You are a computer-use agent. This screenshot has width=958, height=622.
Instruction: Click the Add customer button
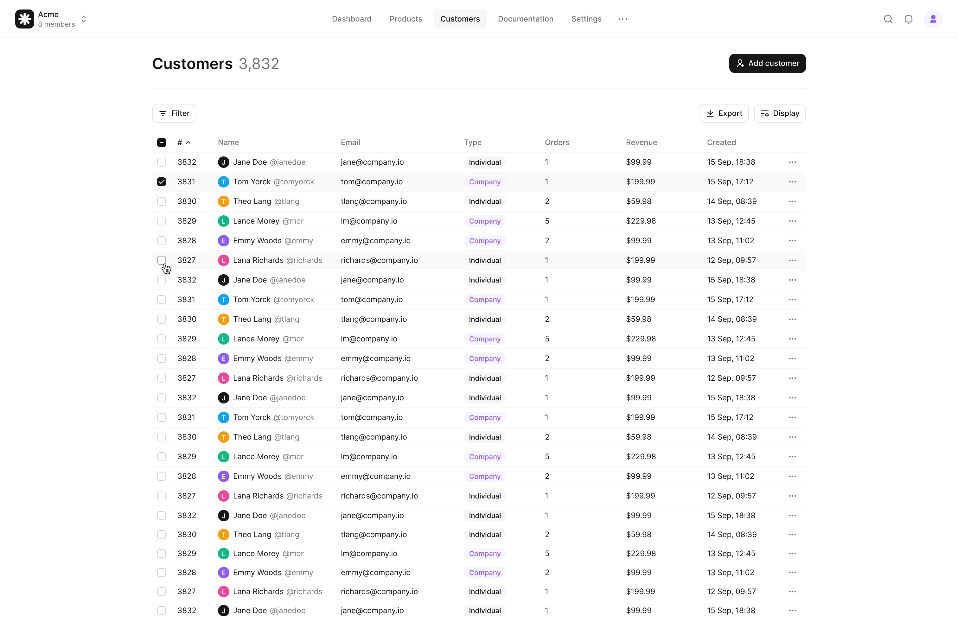(767, 63)
